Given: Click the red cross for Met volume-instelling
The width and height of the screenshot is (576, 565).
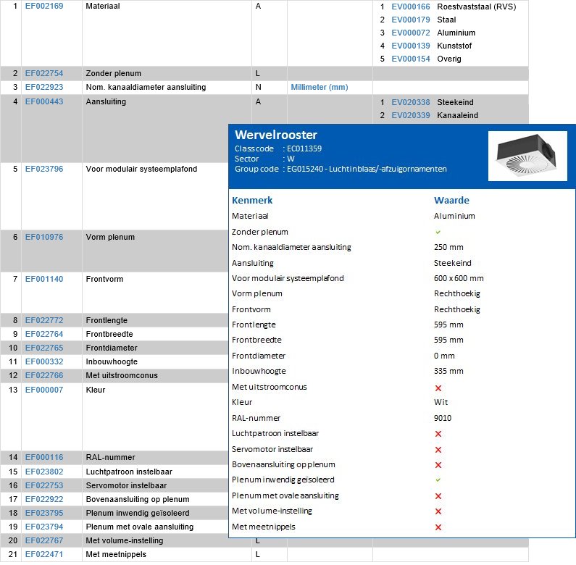Looking at the screenshot, I should coord(438,511).
